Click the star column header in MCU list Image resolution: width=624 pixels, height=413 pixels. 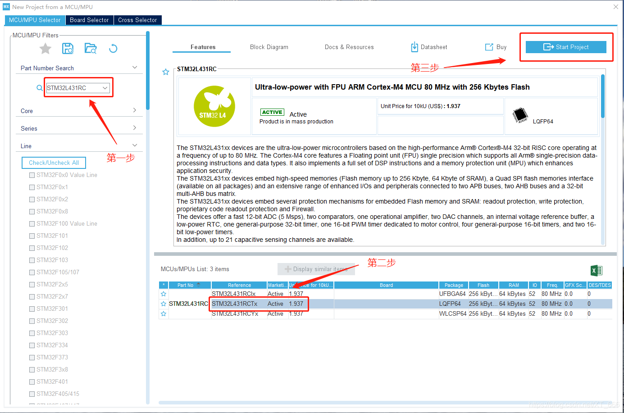click(x=164, y=285)
